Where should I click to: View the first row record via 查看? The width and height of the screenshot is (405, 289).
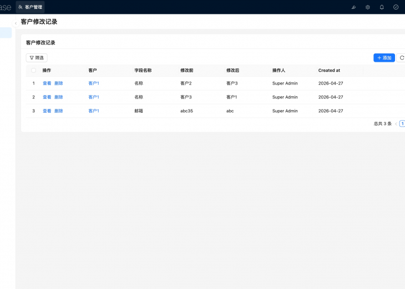47,83
